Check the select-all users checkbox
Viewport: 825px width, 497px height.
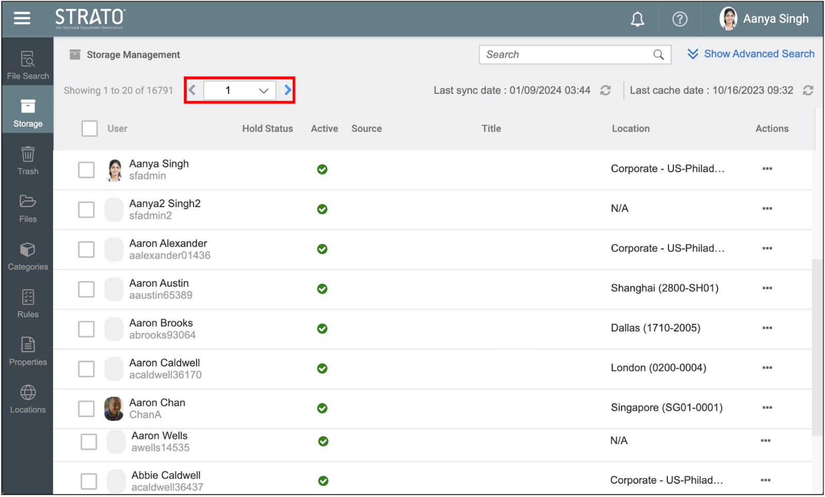pyautogui.click(x=90, y=129)
